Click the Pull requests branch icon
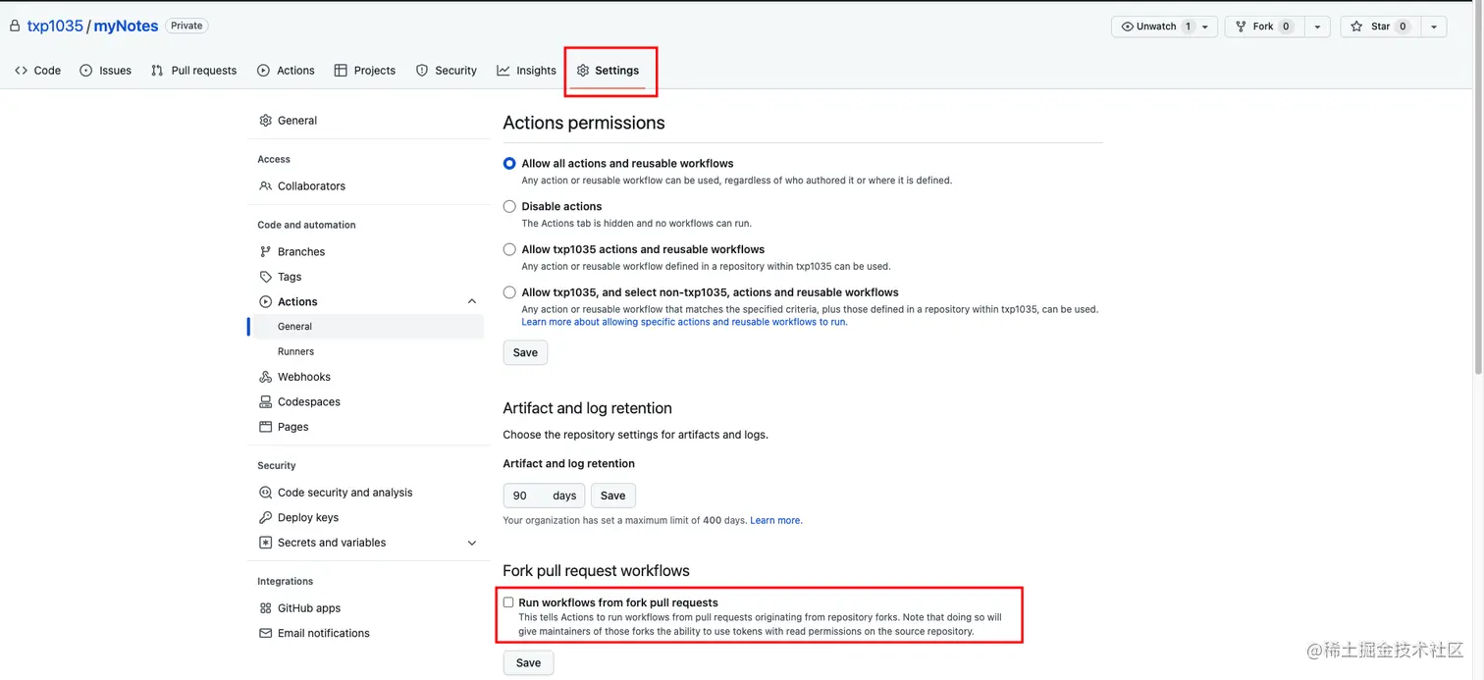 157,71
